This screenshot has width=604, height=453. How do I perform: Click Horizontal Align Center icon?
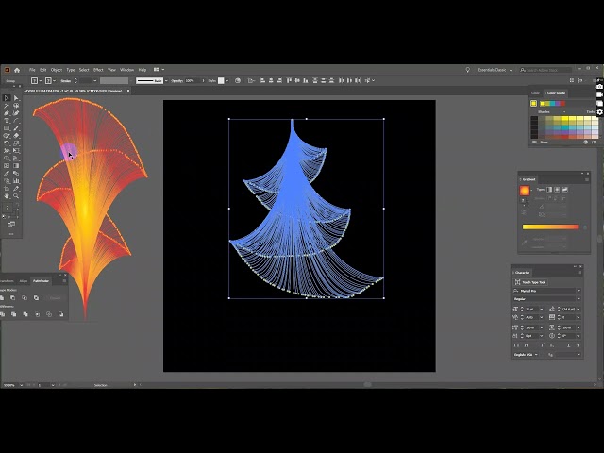(271, 80)
